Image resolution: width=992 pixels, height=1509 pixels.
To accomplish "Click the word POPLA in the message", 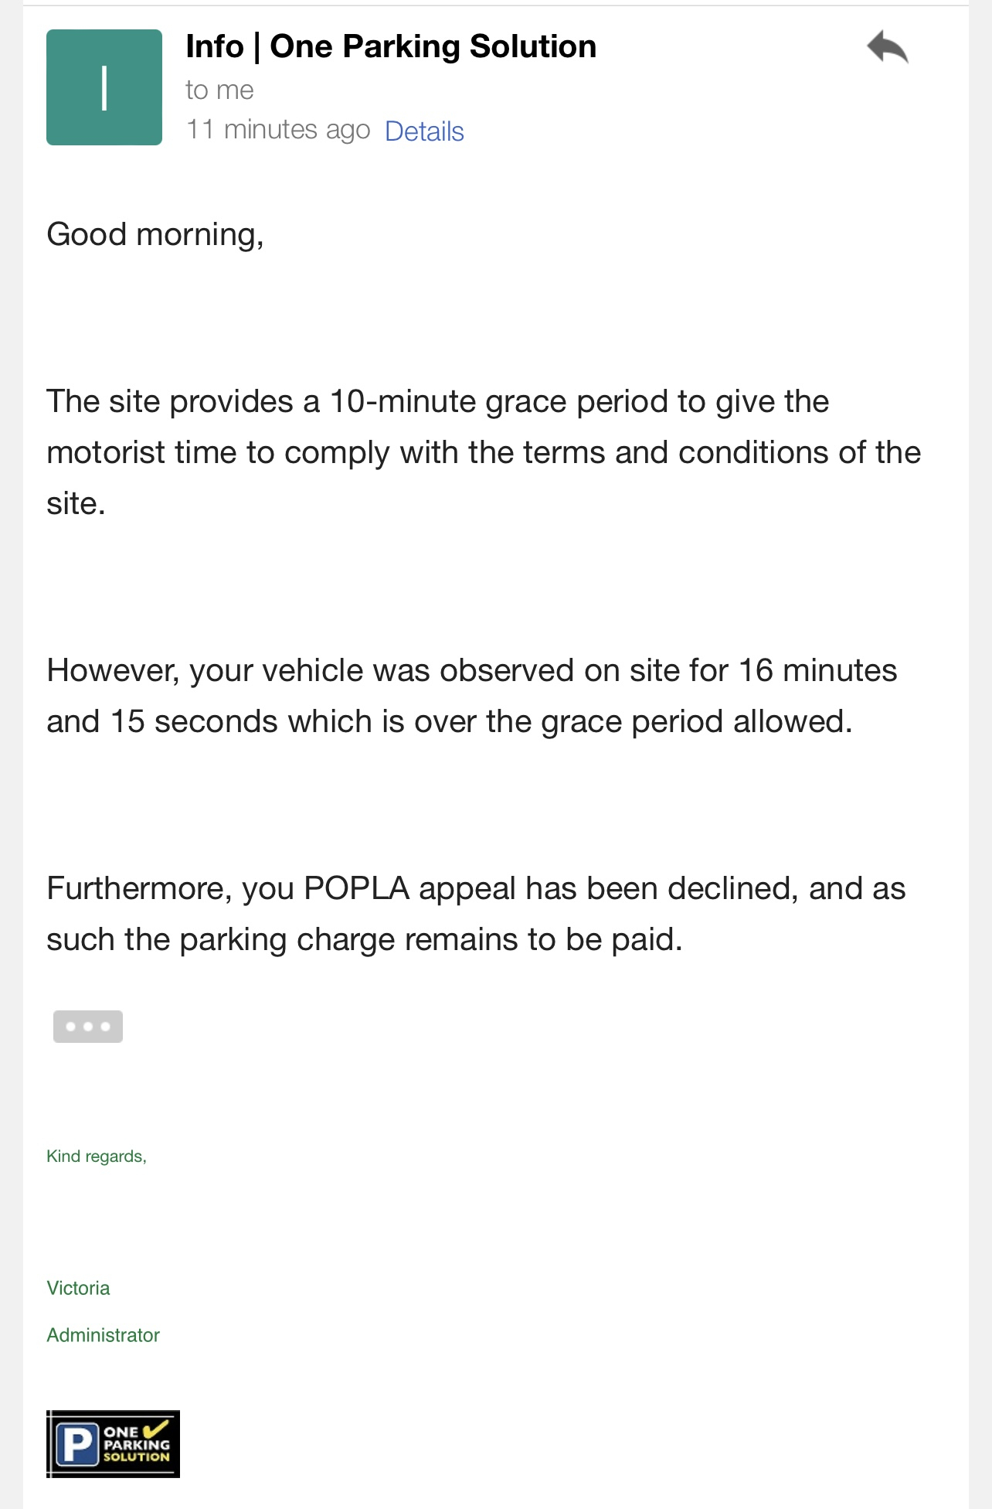I will click(x=356, y=888).
